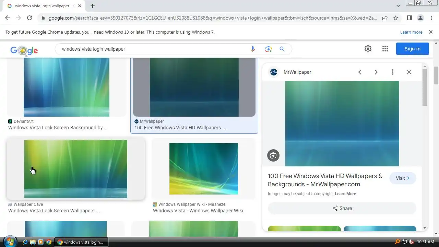Open Windows Vista Lock Screen Wallpapers link

[x=54, y=211]
